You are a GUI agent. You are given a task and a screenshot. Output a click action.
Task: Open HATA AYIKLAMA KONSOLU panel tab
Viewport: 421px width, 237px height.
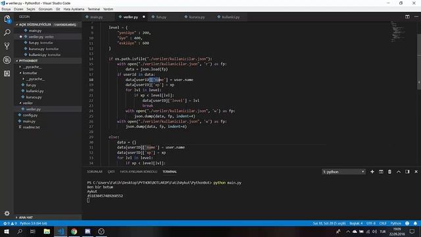coord(139,171)
